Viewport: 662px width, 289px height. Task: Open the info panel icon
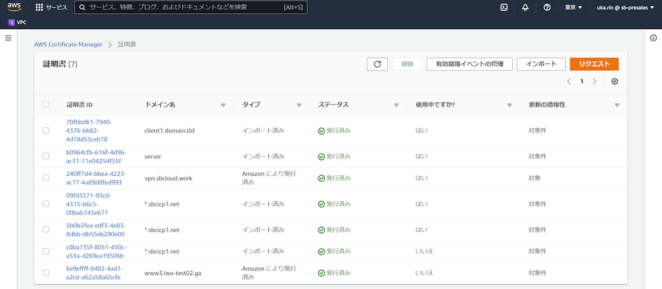pos(653,38)
